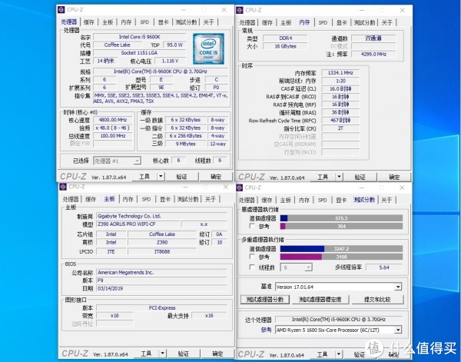Expand the 工具 arrow in the processor window

coord(161,177)
